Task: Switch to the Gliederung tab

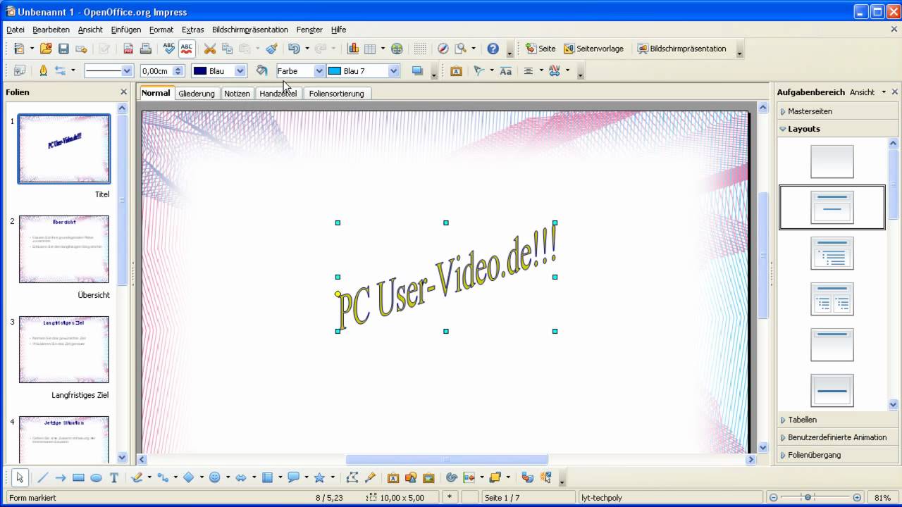Action: (197, 93)
